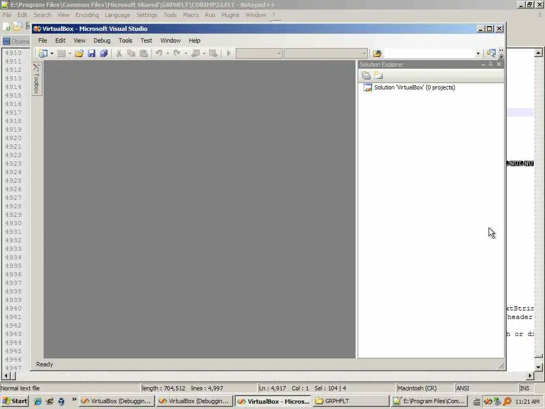Open the Visual Studio View menu
The height and width of the screenshot is (409, 545).
[79, 40]
